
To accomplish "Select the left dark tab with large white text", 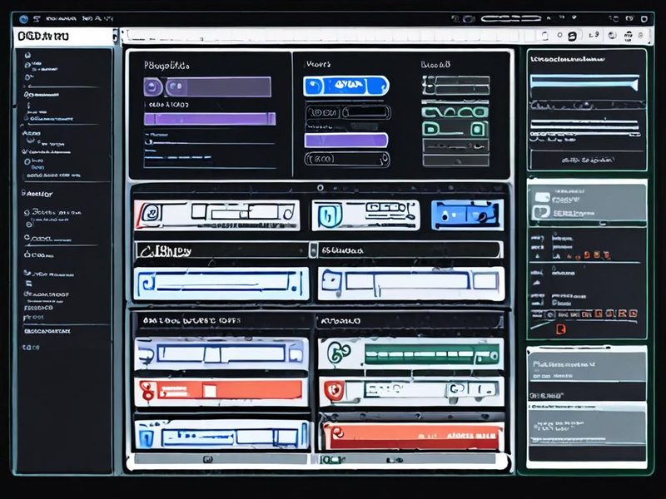I will (222, 250).
